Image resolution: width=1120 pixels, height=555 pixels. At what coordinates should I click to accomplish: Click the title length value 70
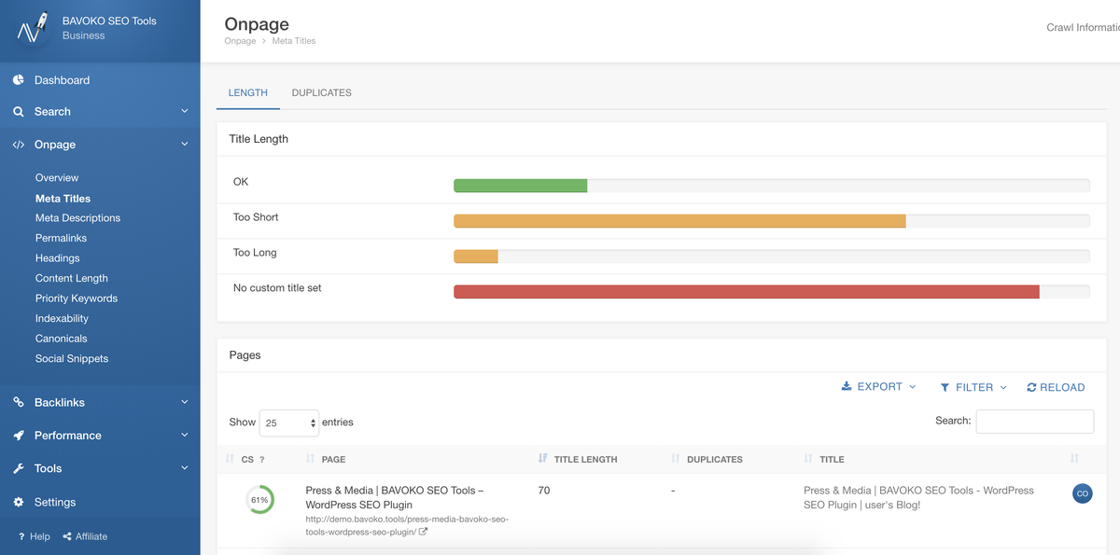pyautogui.click(x=544, y=491)
